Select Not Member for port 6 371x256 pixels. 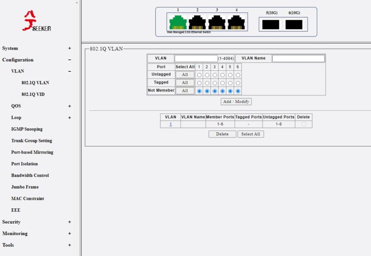pyautogui.click(x=238, y=91)
